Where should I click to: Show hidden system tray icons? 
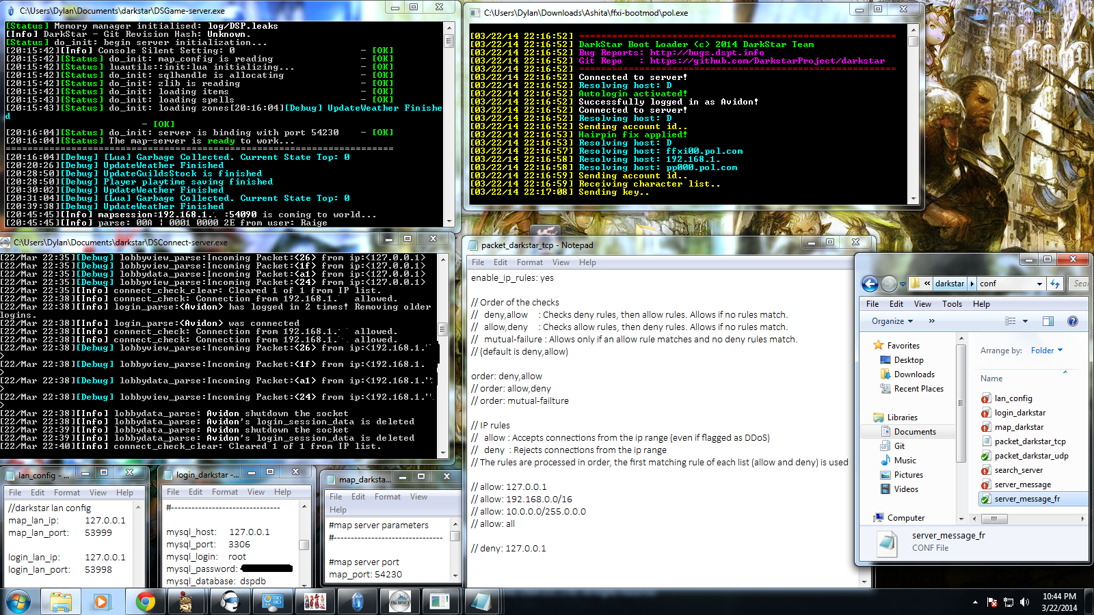[x=975, y=602]
